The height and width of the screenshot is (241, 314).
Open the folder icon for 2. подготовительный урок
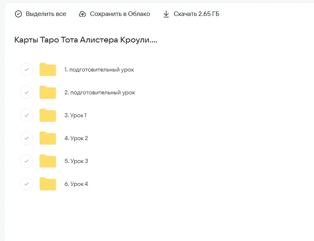(x=48, y=93)
